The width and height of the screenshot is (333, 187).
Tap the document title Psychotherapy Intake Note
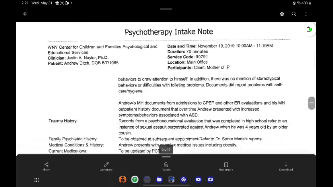tap(169, 32)
